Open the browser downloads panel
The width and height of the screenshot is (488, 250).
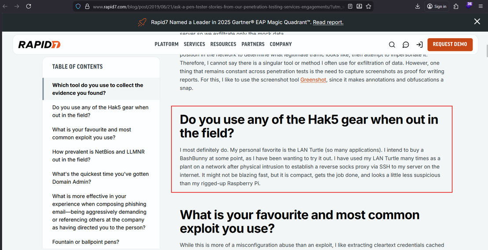(417, 7)
